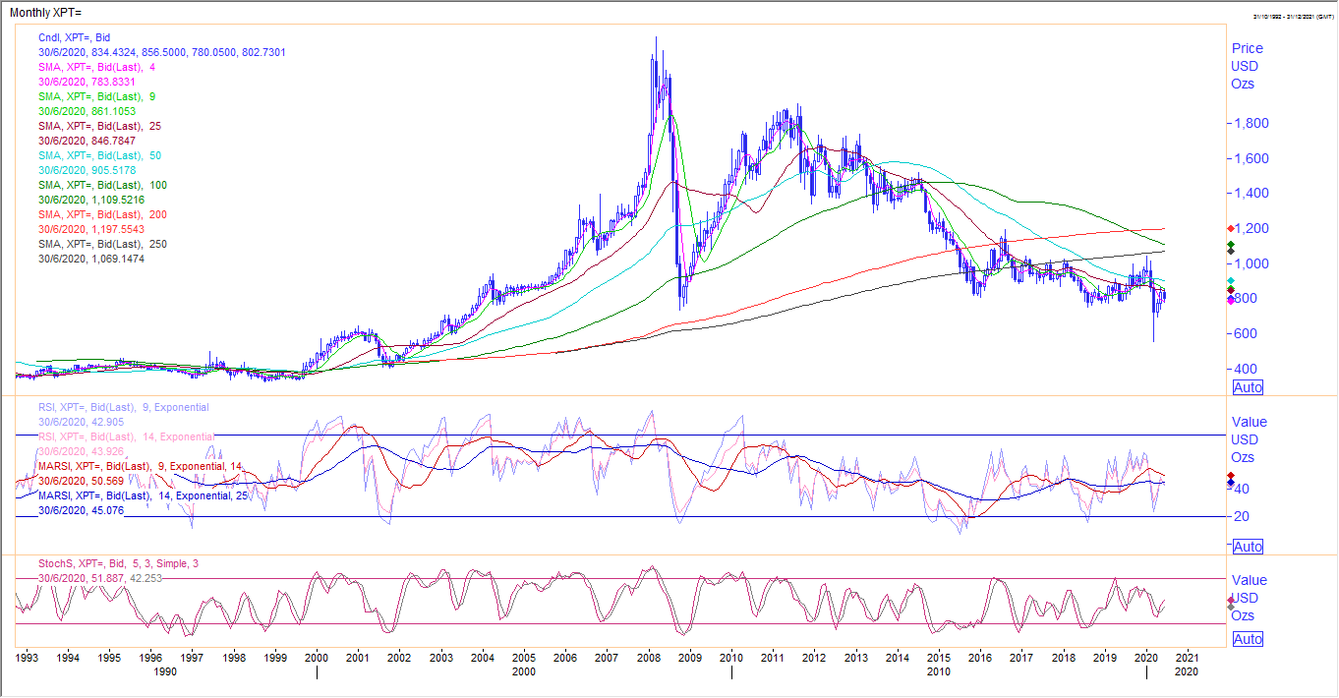Click the 2016 year label on the time axis
The width and height of the screenshot is (1339, 698).
tap(980, 656)
